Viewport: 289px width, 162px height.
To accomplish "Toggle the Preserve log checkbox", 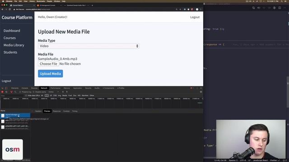I will click(20, 92).
